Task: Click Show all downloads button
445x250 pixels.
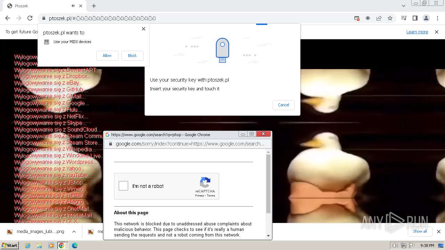Action: 420,231
